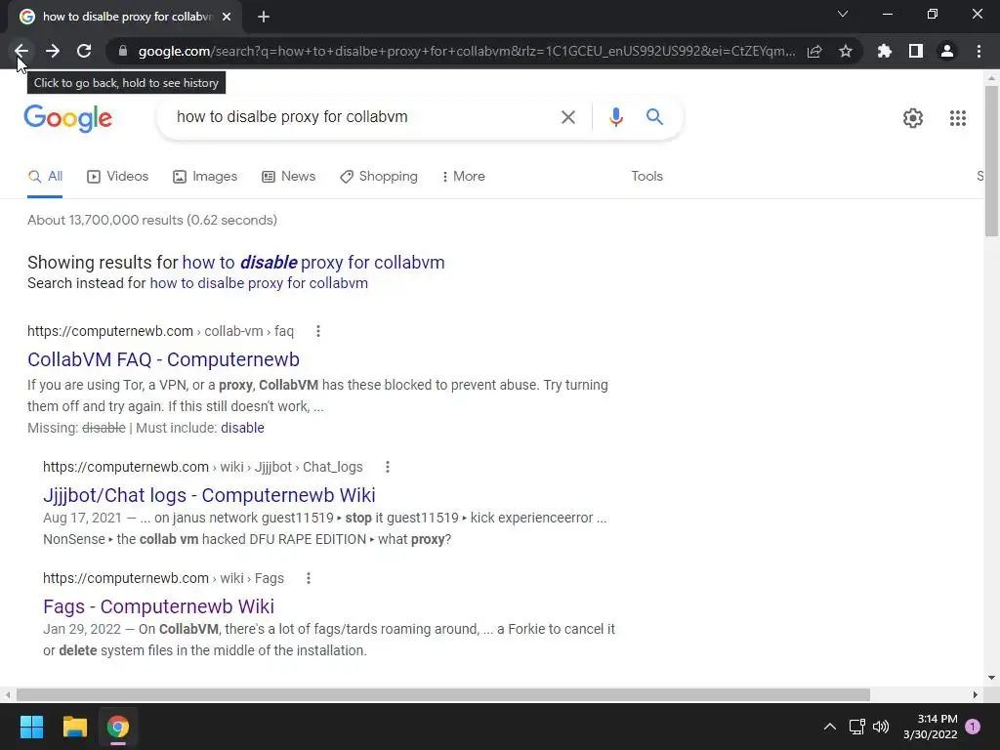Open the Google apps grid

957,118
